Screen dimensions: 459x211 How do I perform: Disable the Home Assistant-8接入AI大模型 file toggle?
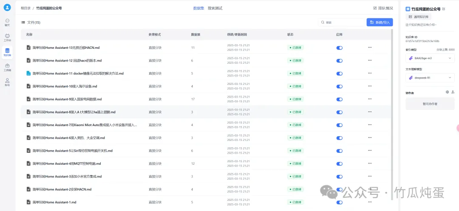pyautogui.click(x=339, y=112)
